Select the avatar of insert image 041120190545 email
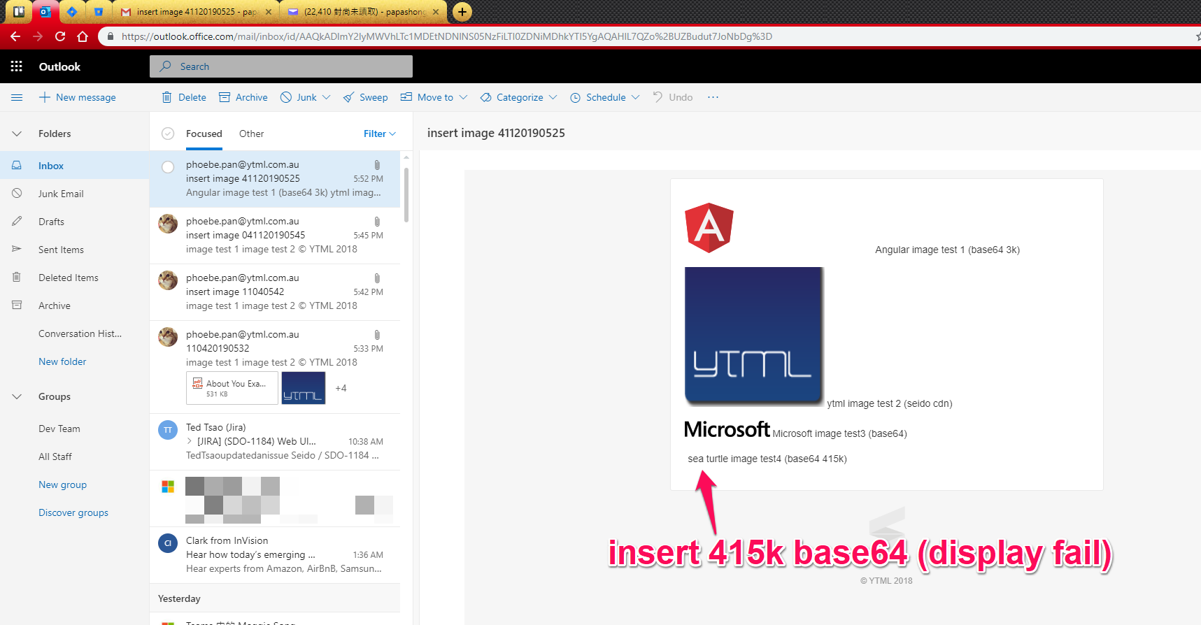 click(168, 224)
